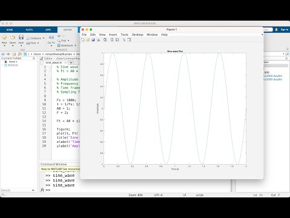Collapse code section at line 1 fold marker
290x218 pixels.
[51, 67]
